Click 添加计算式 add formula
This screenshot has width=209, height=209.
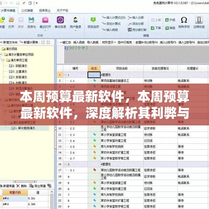coord(111,24)
